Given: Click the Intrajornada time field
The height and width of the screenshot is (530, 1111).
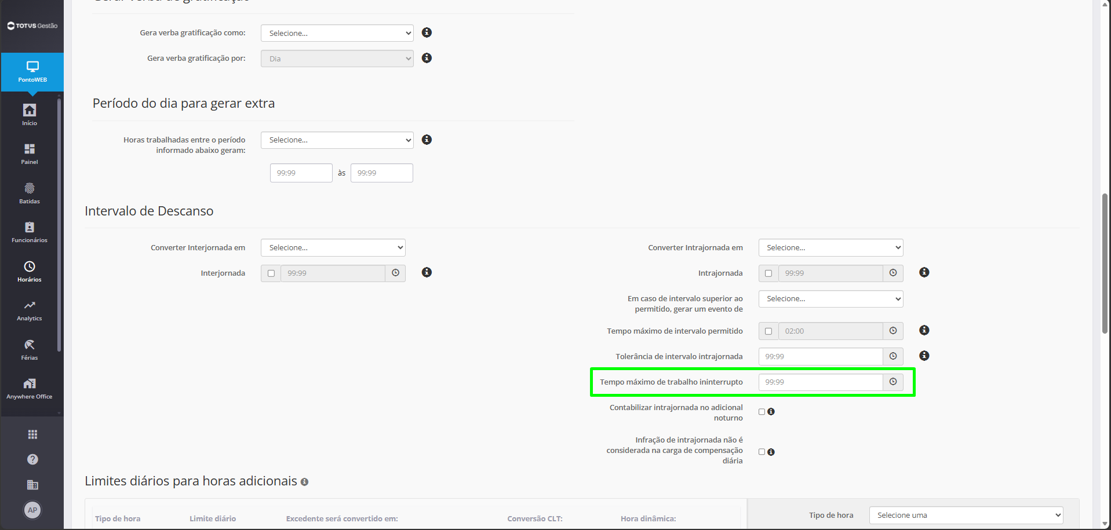Looking at the screenshot, I should (830, 273).
